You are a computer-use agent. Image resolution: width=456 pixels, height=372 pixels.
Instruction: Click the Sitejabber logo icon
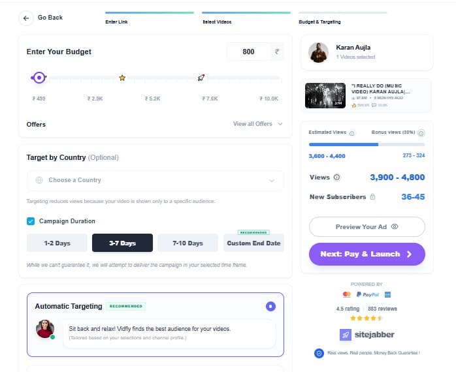[347, 334]
